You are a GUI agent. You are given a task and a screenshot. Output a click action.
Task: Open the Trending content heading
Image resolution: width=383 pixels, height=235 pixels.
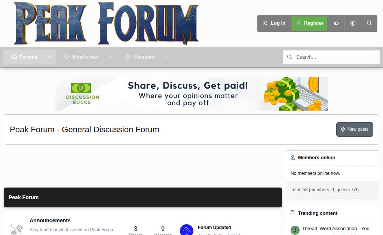pos(318,213)
